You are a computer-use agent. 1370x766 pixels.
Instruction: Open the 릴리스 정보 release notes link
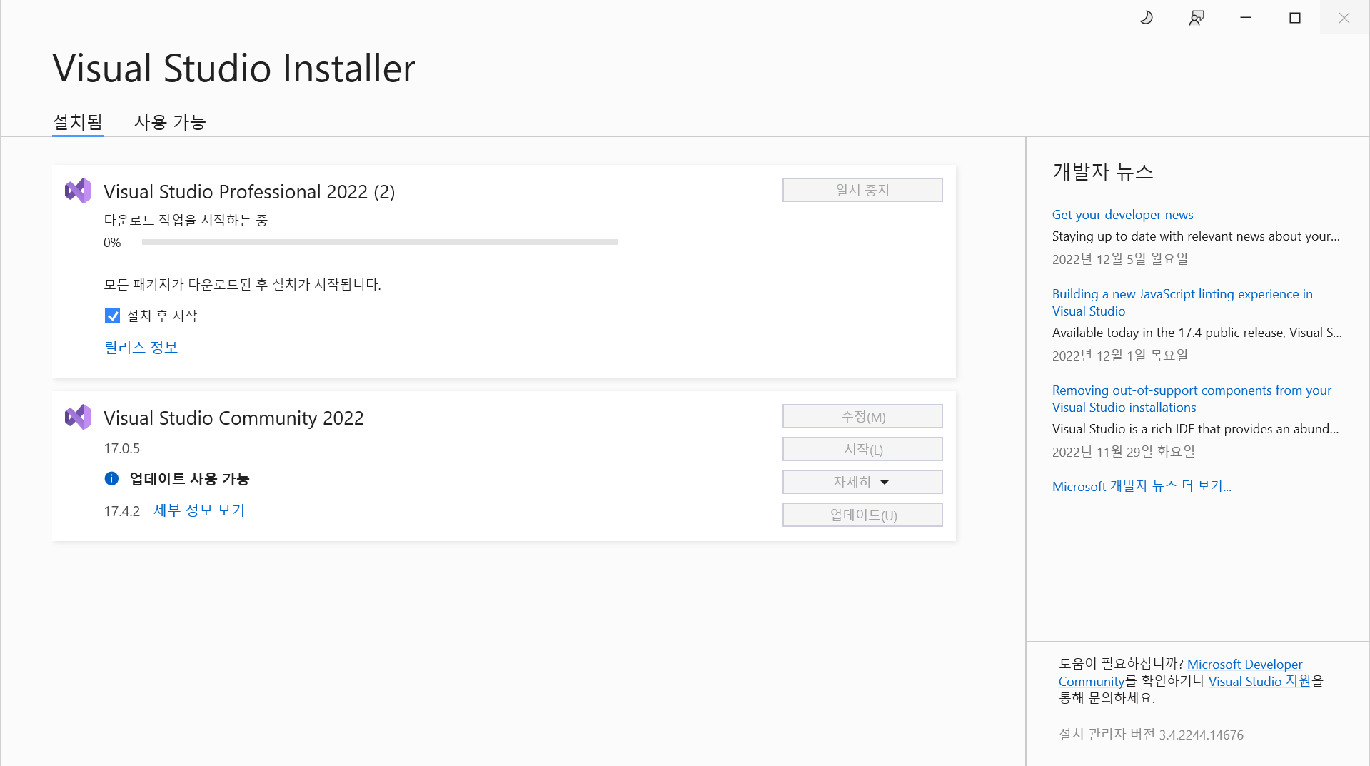tap(141, 347)
